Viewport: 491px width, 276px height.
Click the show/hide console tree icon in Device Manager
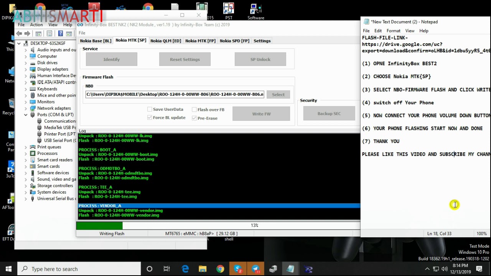[x=38, y=34]
